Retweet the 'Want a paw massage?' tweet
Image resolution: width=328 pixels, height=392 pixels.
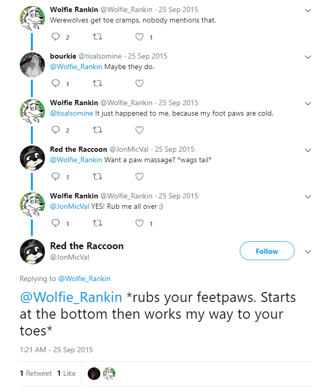coord(97,176)
